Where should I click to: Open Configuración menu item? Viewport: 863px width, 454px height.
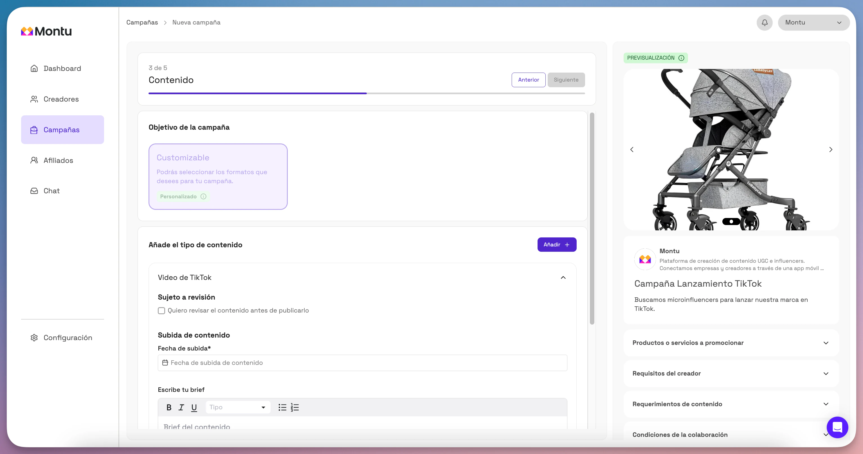click(62, 338)
